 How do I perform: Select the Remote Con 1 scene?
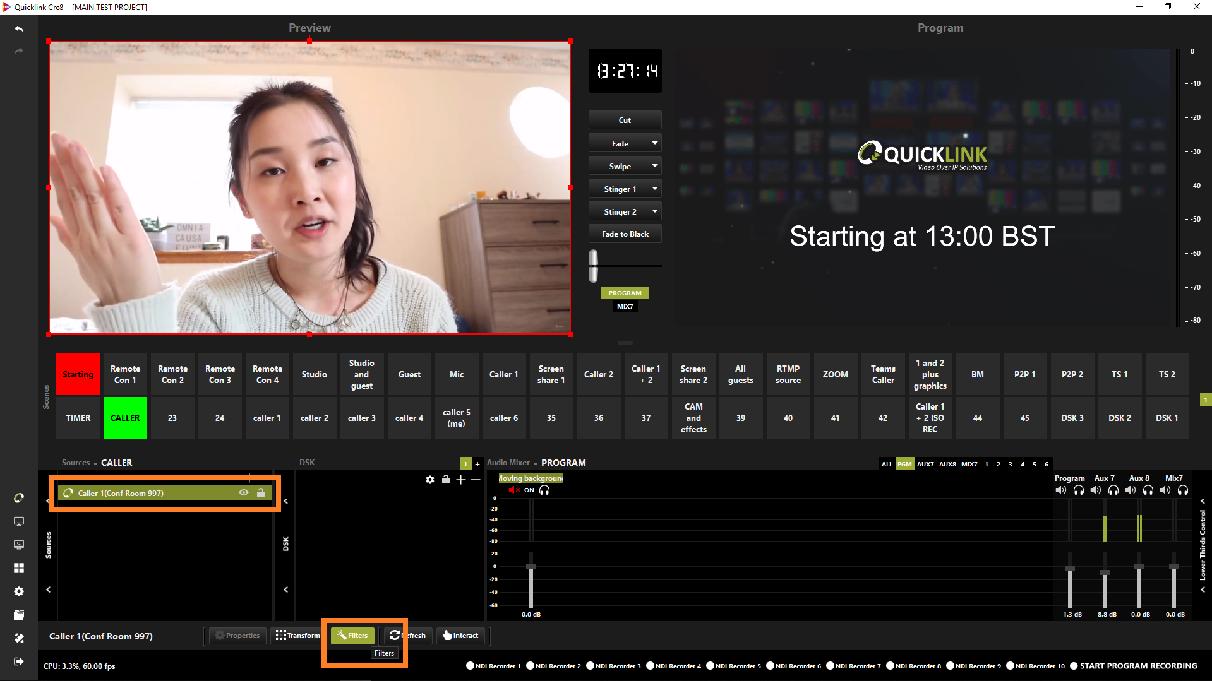[x=125, y=374]
